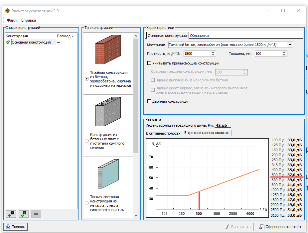Increase the Плотность value with up arrow
Viewport: 308px width, 233px height.
click(213, 52)
